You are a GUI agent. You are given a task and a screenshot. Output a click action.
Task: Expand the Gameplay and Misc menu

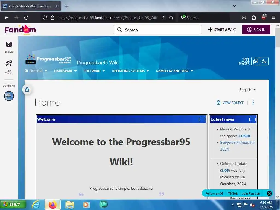[174, 71]
